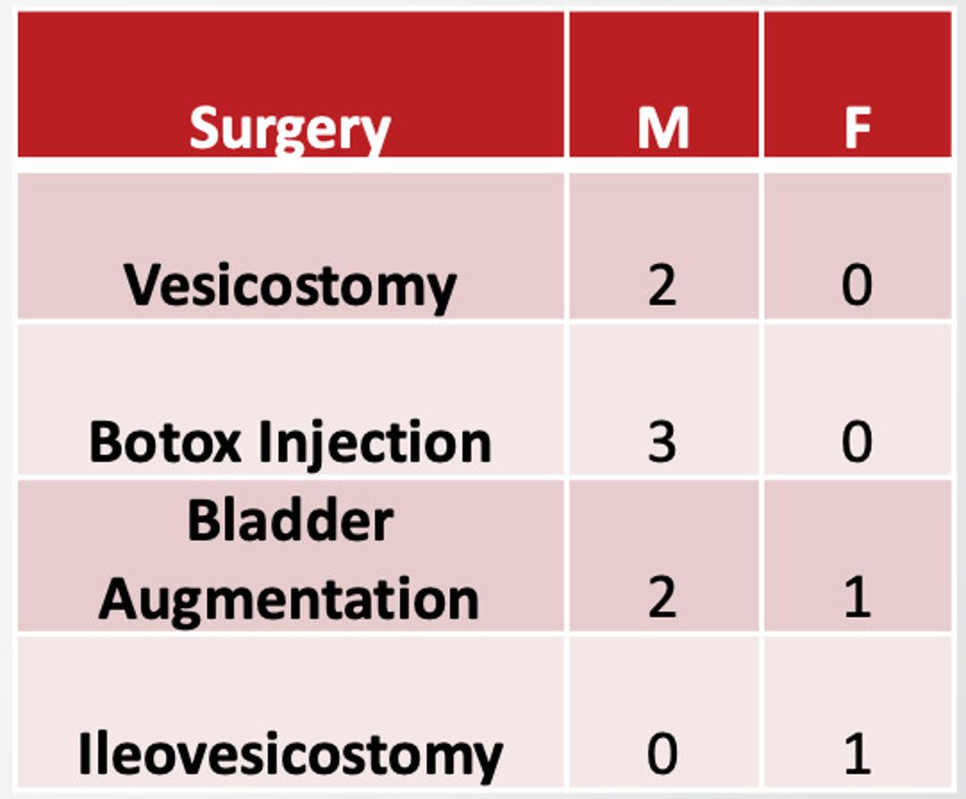Select Bladder Augmentation female count cell
Viewport: 966px width, 799px height.
(858, 556)
